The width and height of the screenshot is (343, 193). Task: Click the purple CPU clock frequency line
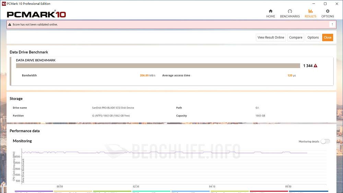point(103,153)
